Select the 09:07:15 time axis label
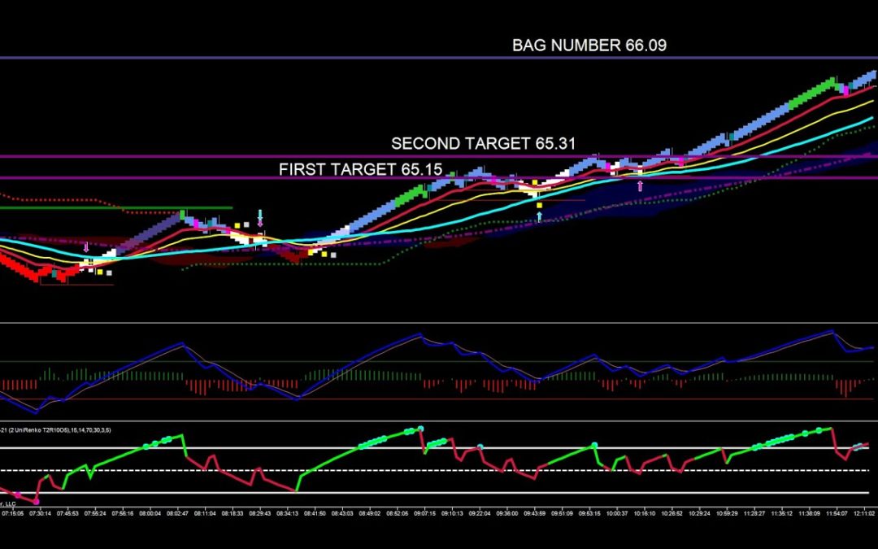This screenshot has height=549, width=878. coord(425,513)
